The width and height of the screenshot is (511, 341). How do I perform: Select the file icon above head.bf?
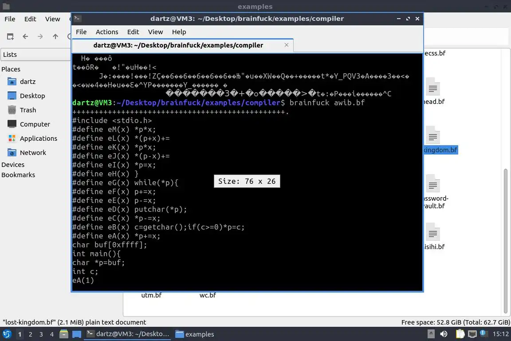pos(433,87)
